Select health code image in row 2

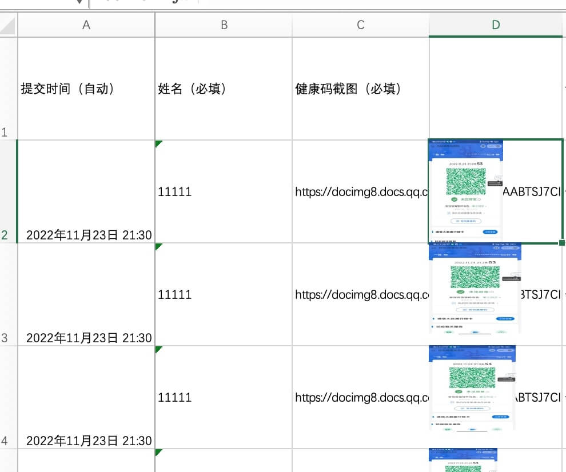(465, 190)
